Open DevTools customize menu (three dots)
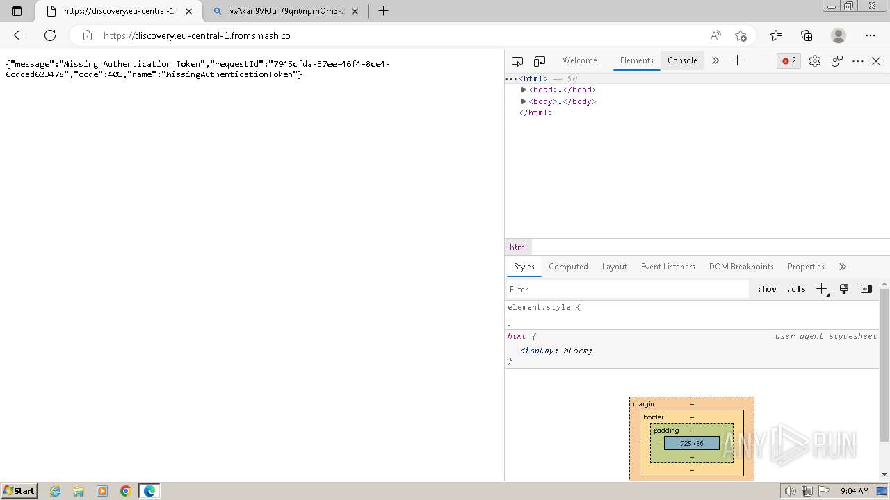The image size is (890, 500). point(858,61)
